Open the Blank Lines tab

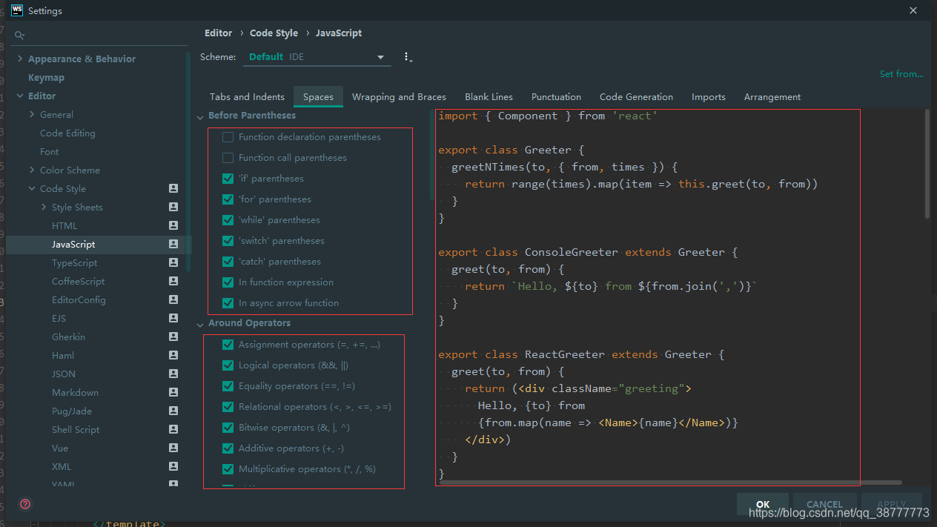[x=489, y=96]
